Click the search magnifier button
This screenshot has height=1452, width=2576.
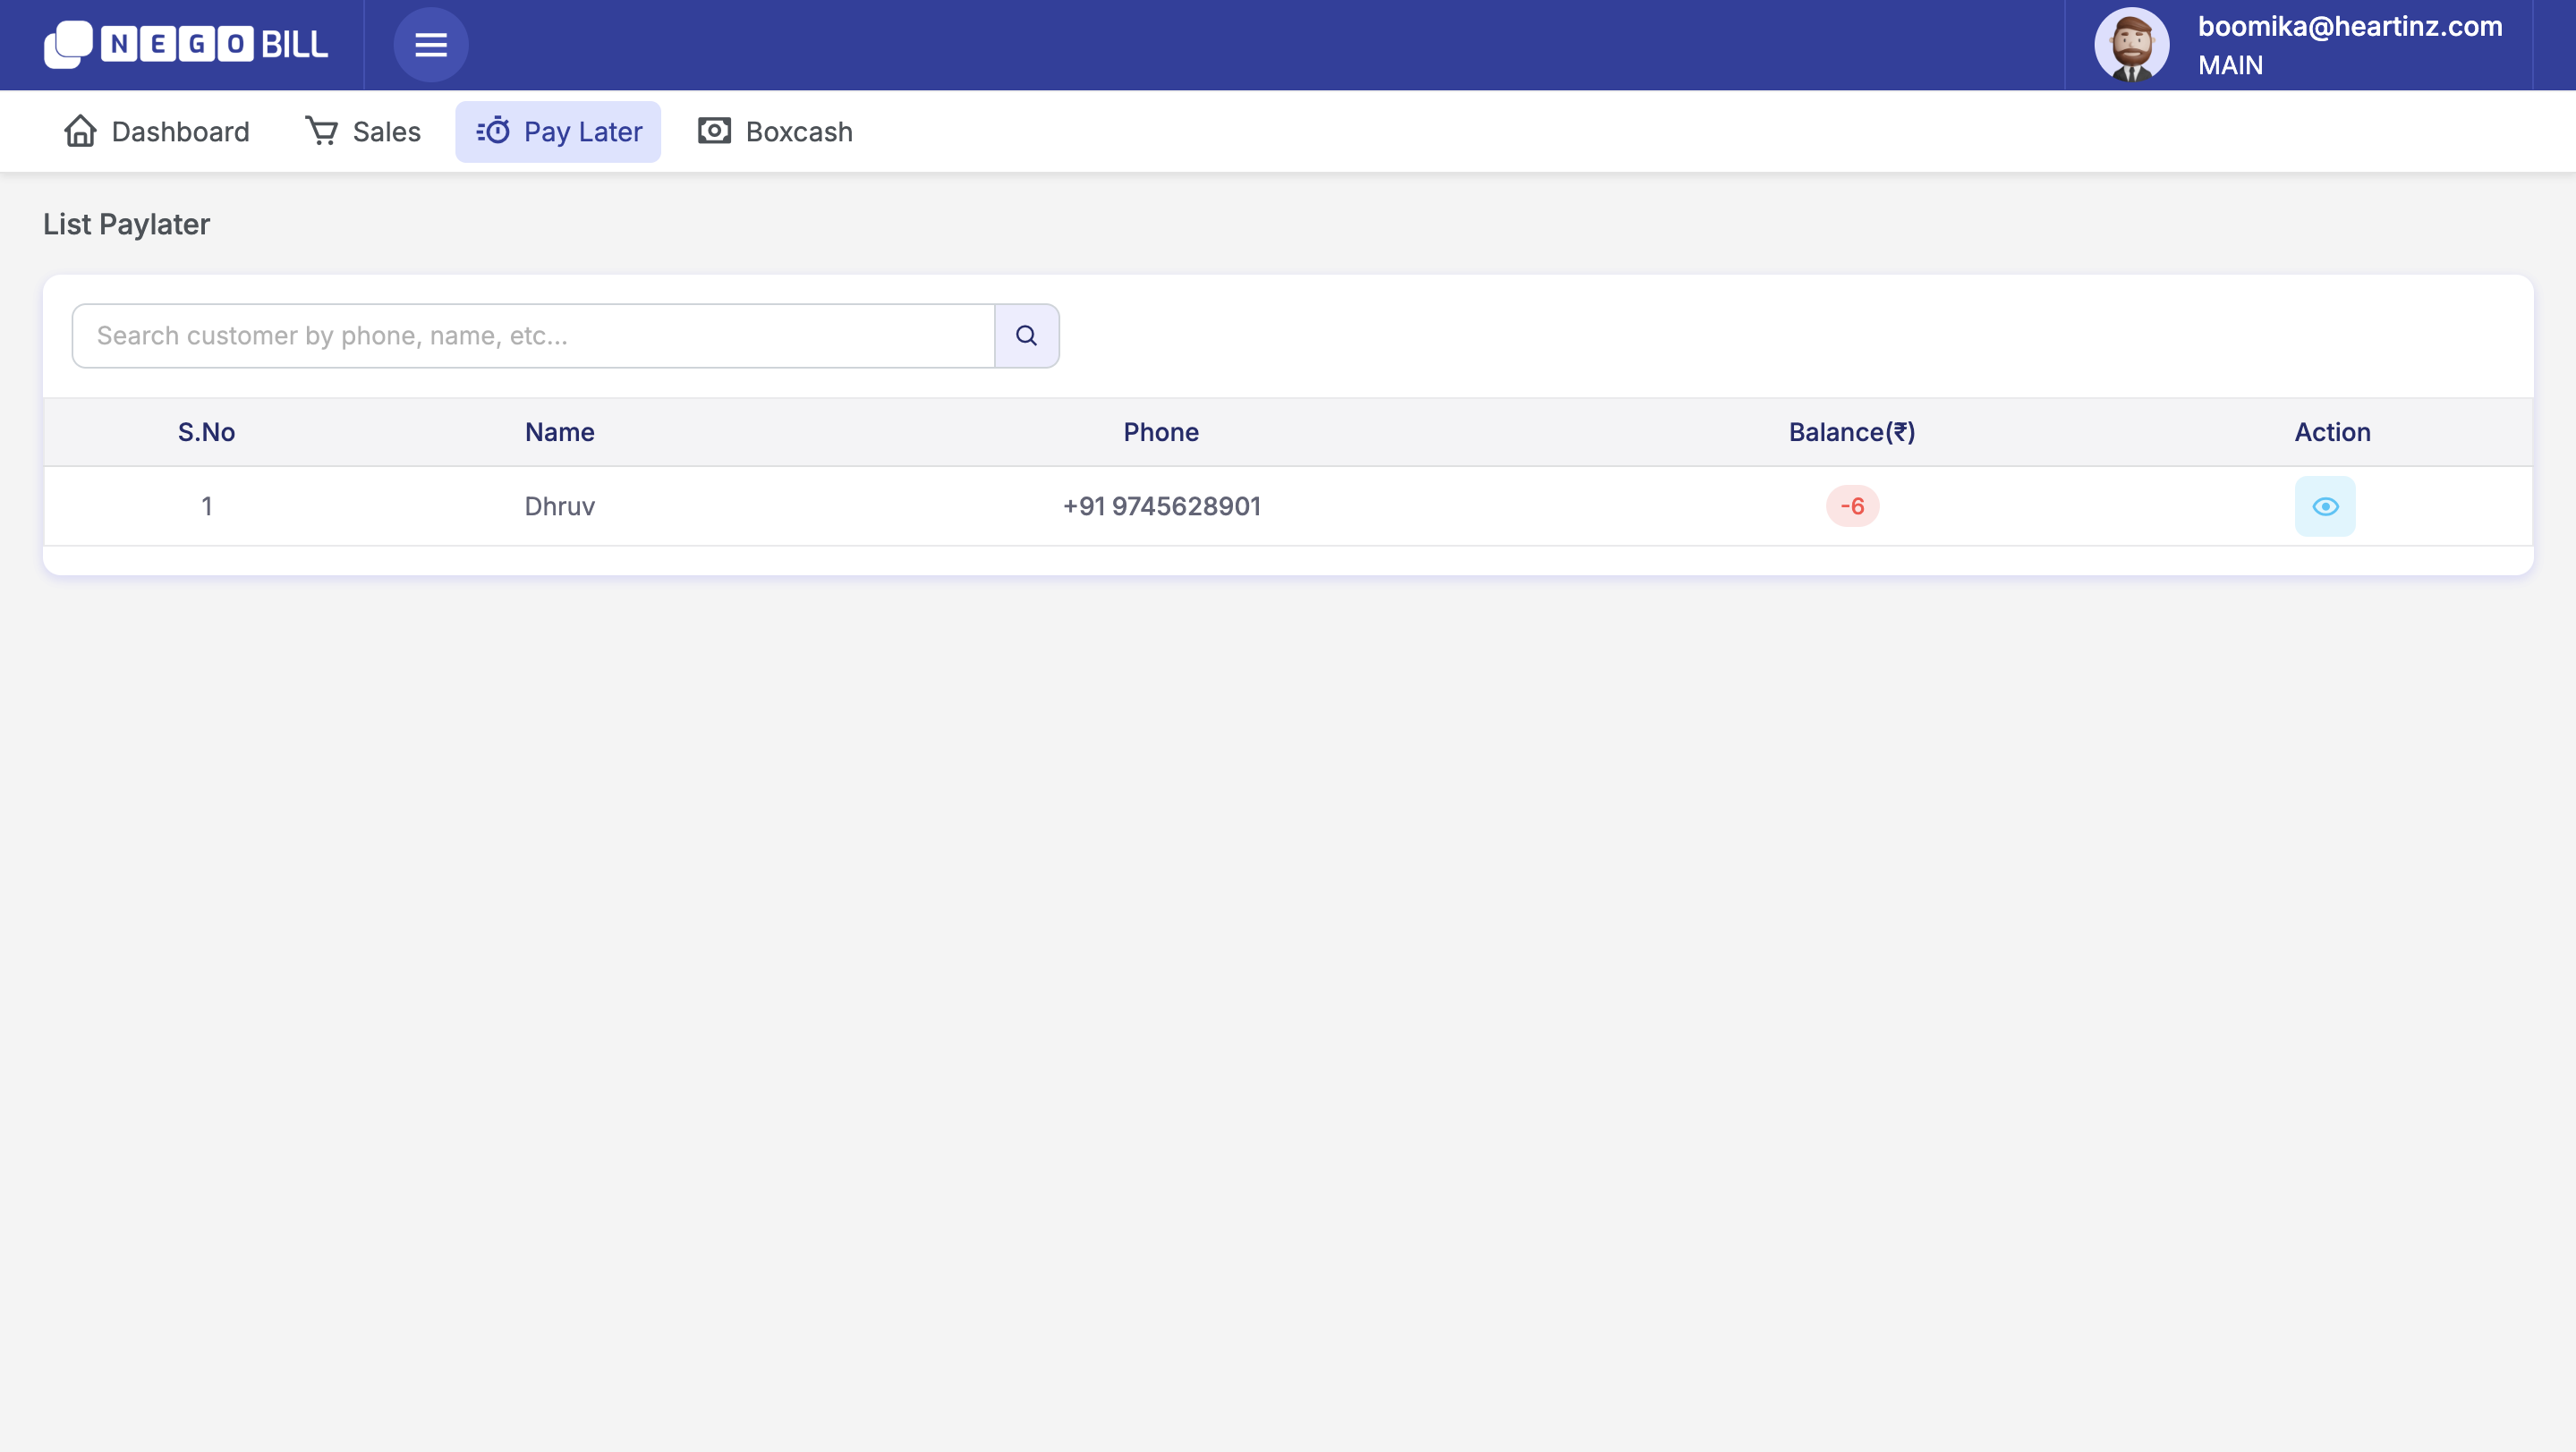pos(1027,336)
